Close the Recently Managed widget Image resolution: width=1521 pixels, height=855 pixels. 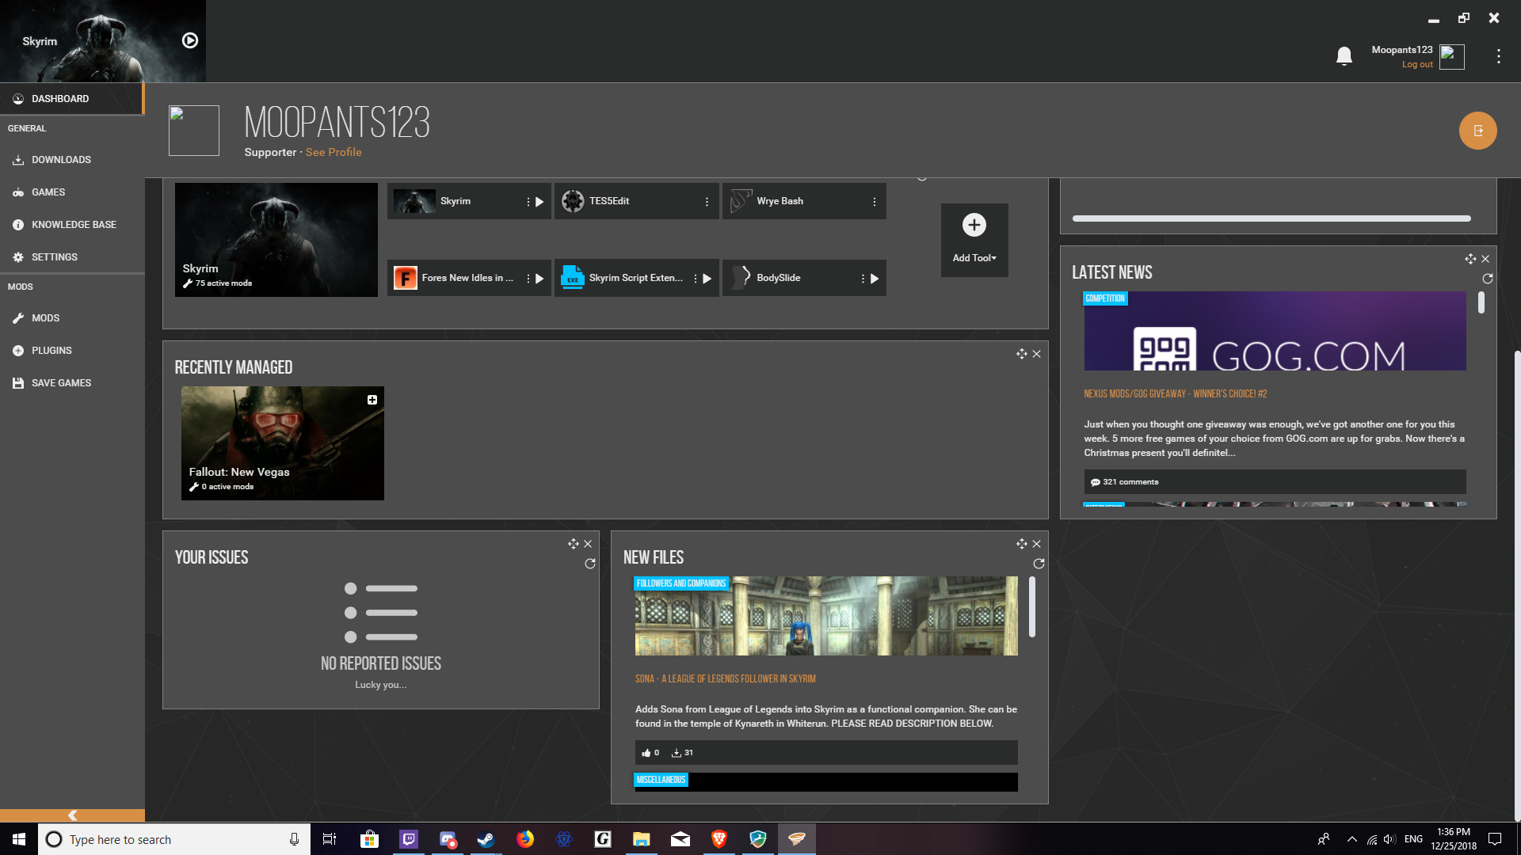(x=1036, y=354)
